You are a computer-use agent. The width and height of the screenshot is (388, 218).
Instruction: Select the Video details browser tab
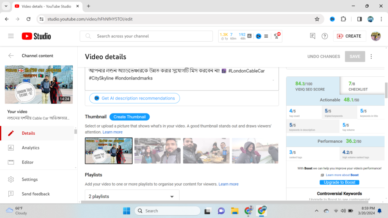click(x=46, y=6)
